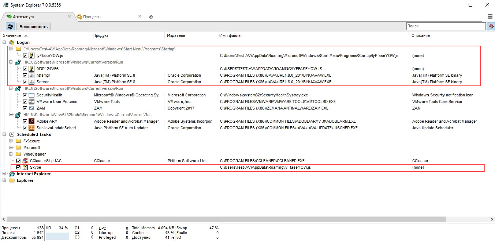
Task: Disable the SecurityHealth autorun checkbox
Action: [25, 95]
